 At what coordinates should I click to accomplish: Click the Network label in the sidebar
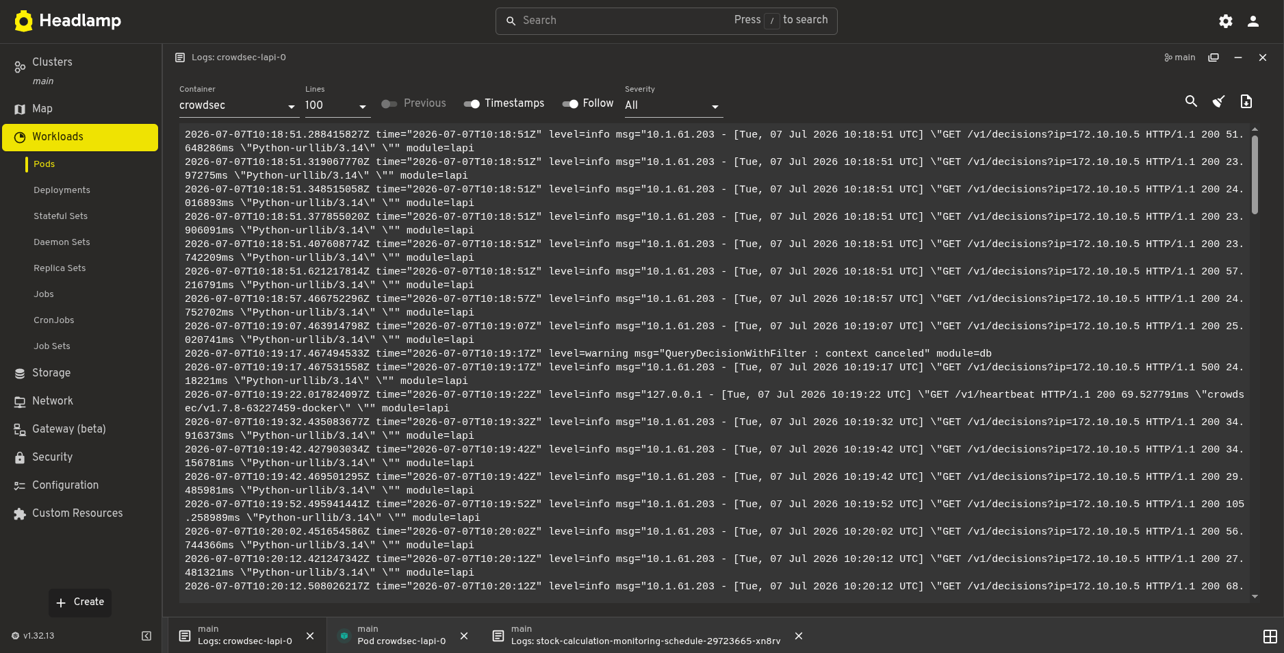click(53, 401)
